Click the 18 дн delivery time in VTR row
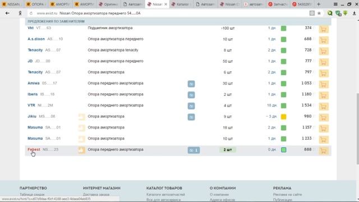The height and width of the screenshot is (202, 359). [271, 105]
